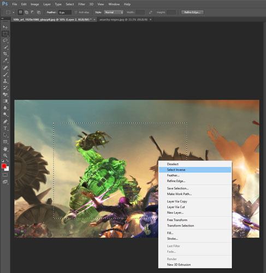The height and width of the screenshot is (273, 266).
Task: Change screen mode via toolbox icon
Action: coord(5,182)
